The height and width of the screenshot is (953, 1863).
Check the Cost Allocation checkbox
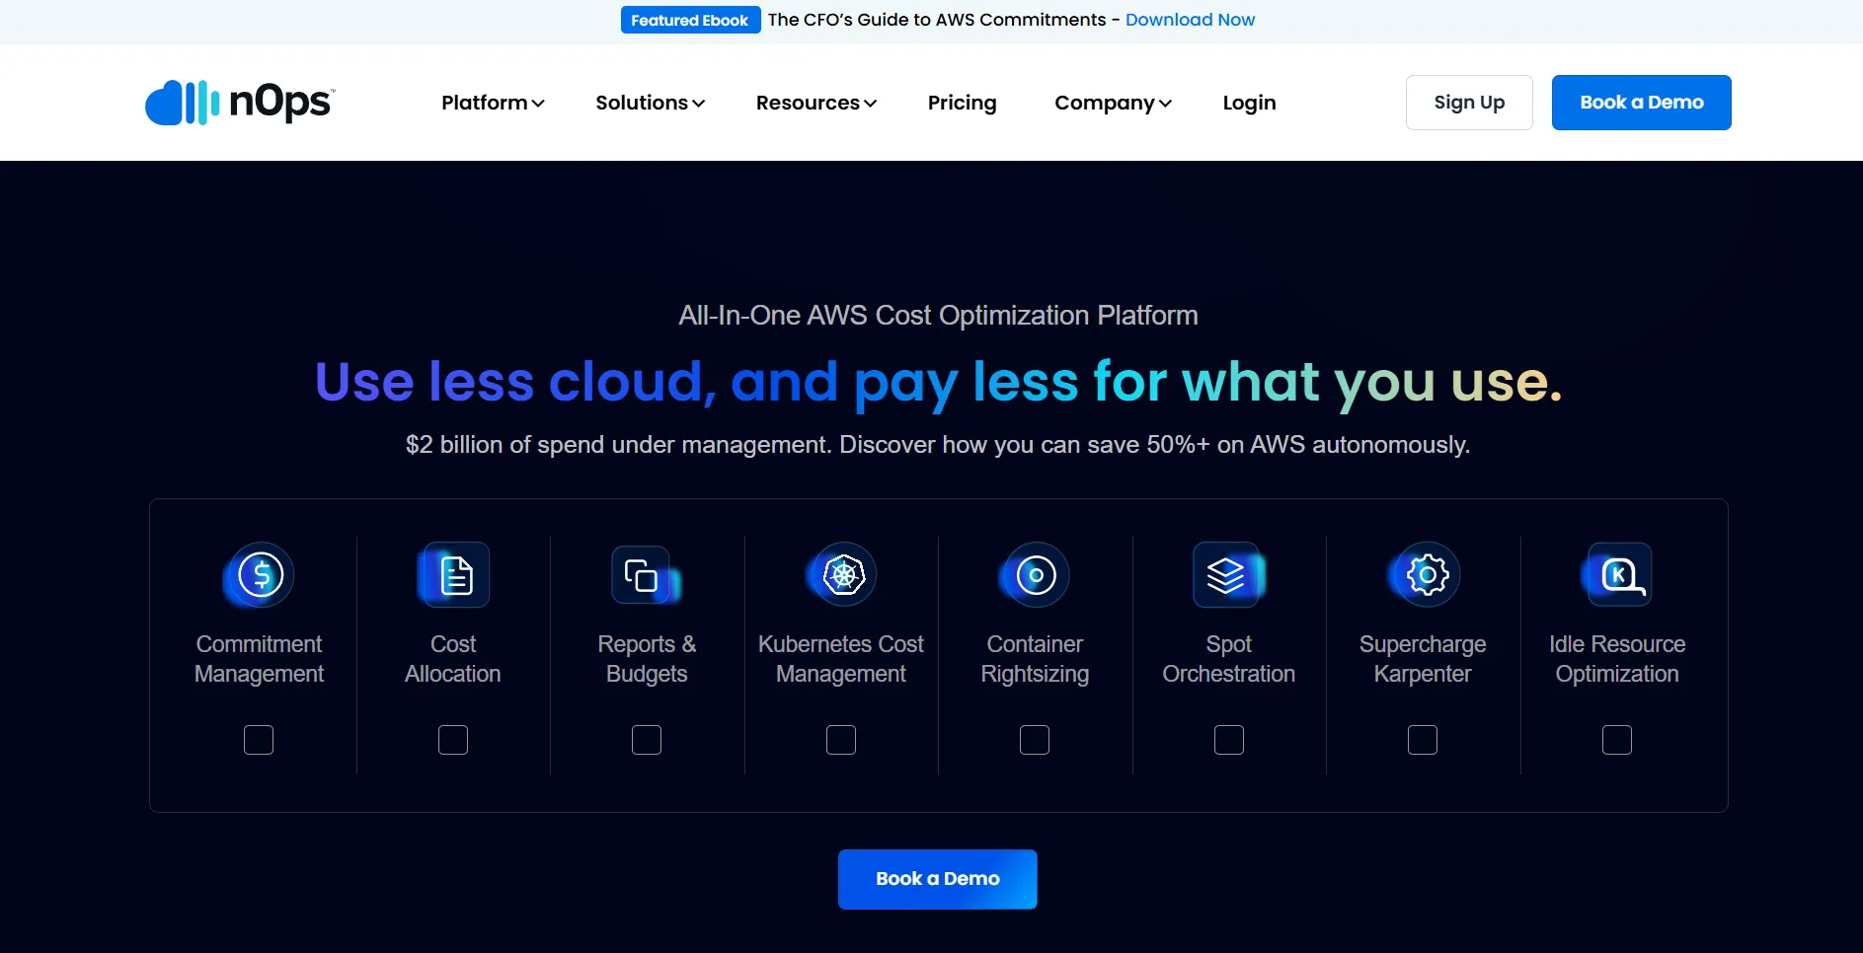point(453,740)
